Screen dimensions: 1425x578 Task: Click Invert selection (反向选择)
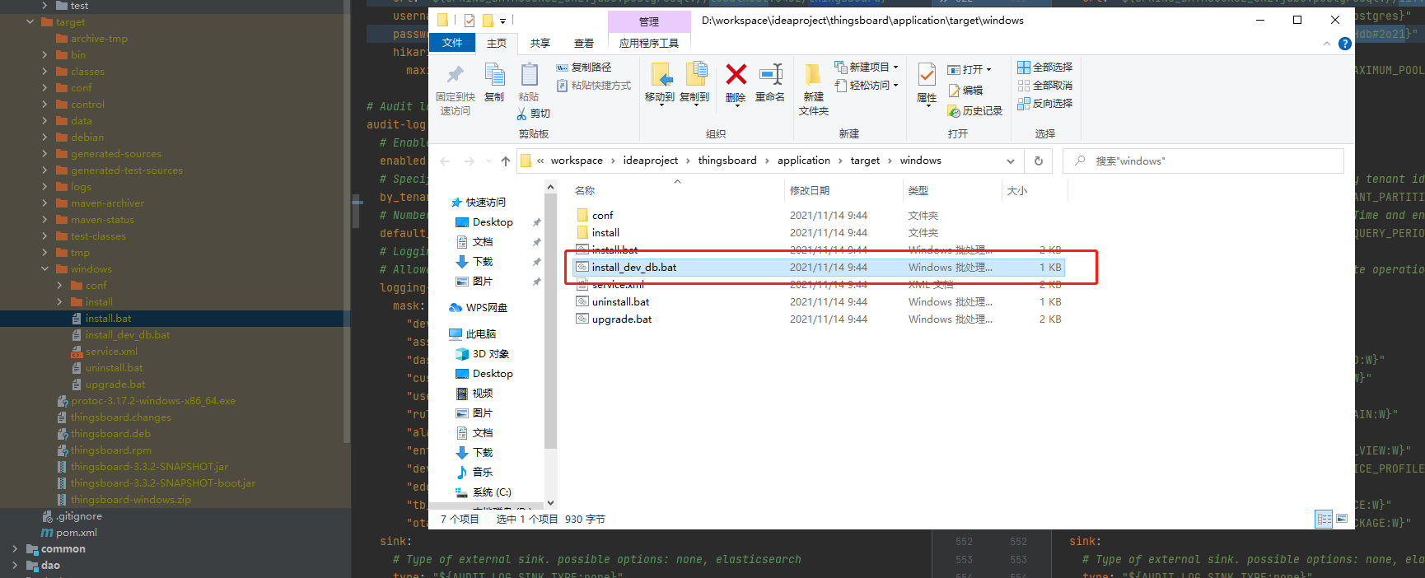(x=1044, y=104)
